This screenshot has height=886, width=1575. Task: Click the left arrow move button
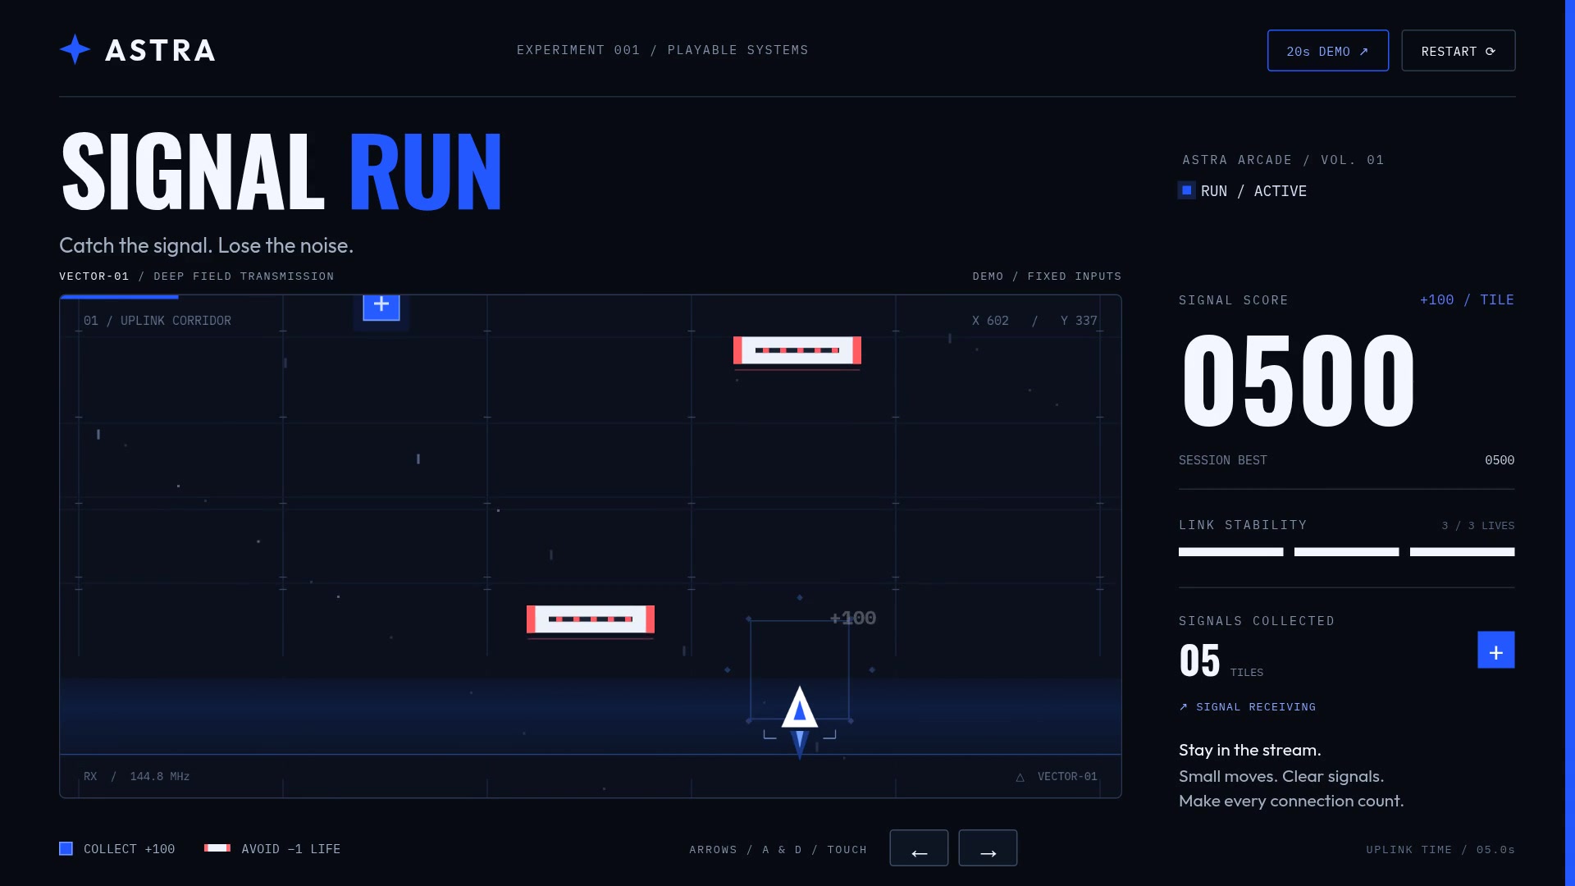(919, 848)
